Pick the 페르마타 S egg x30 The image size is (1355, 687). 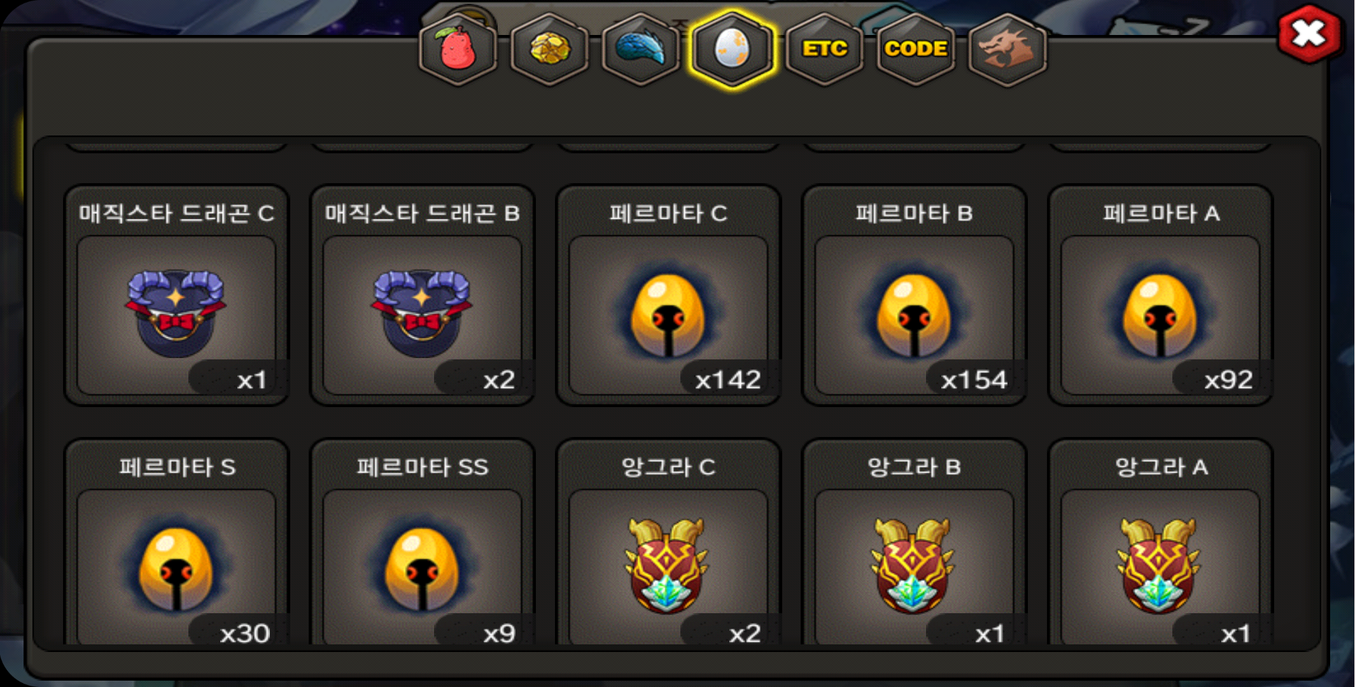(x=176, y=542)
